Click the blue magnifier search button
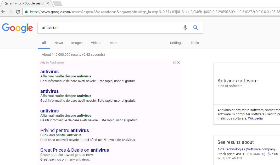The width and height of the screenshot is (280, 165). (195, 28)
